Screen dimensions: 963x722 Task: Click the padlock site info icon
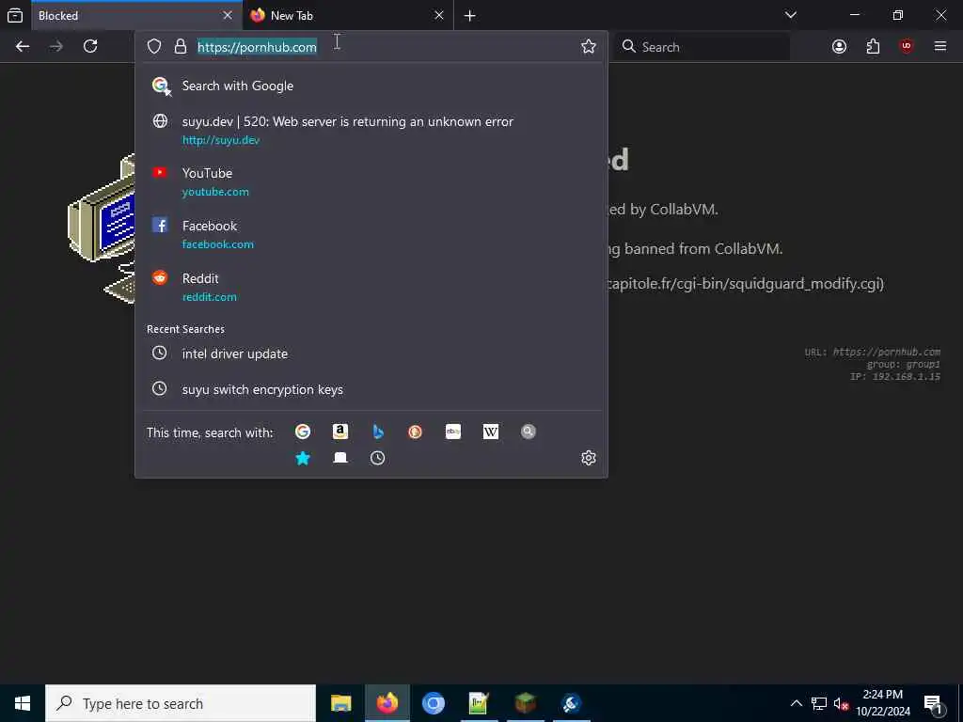coord(181,47)
